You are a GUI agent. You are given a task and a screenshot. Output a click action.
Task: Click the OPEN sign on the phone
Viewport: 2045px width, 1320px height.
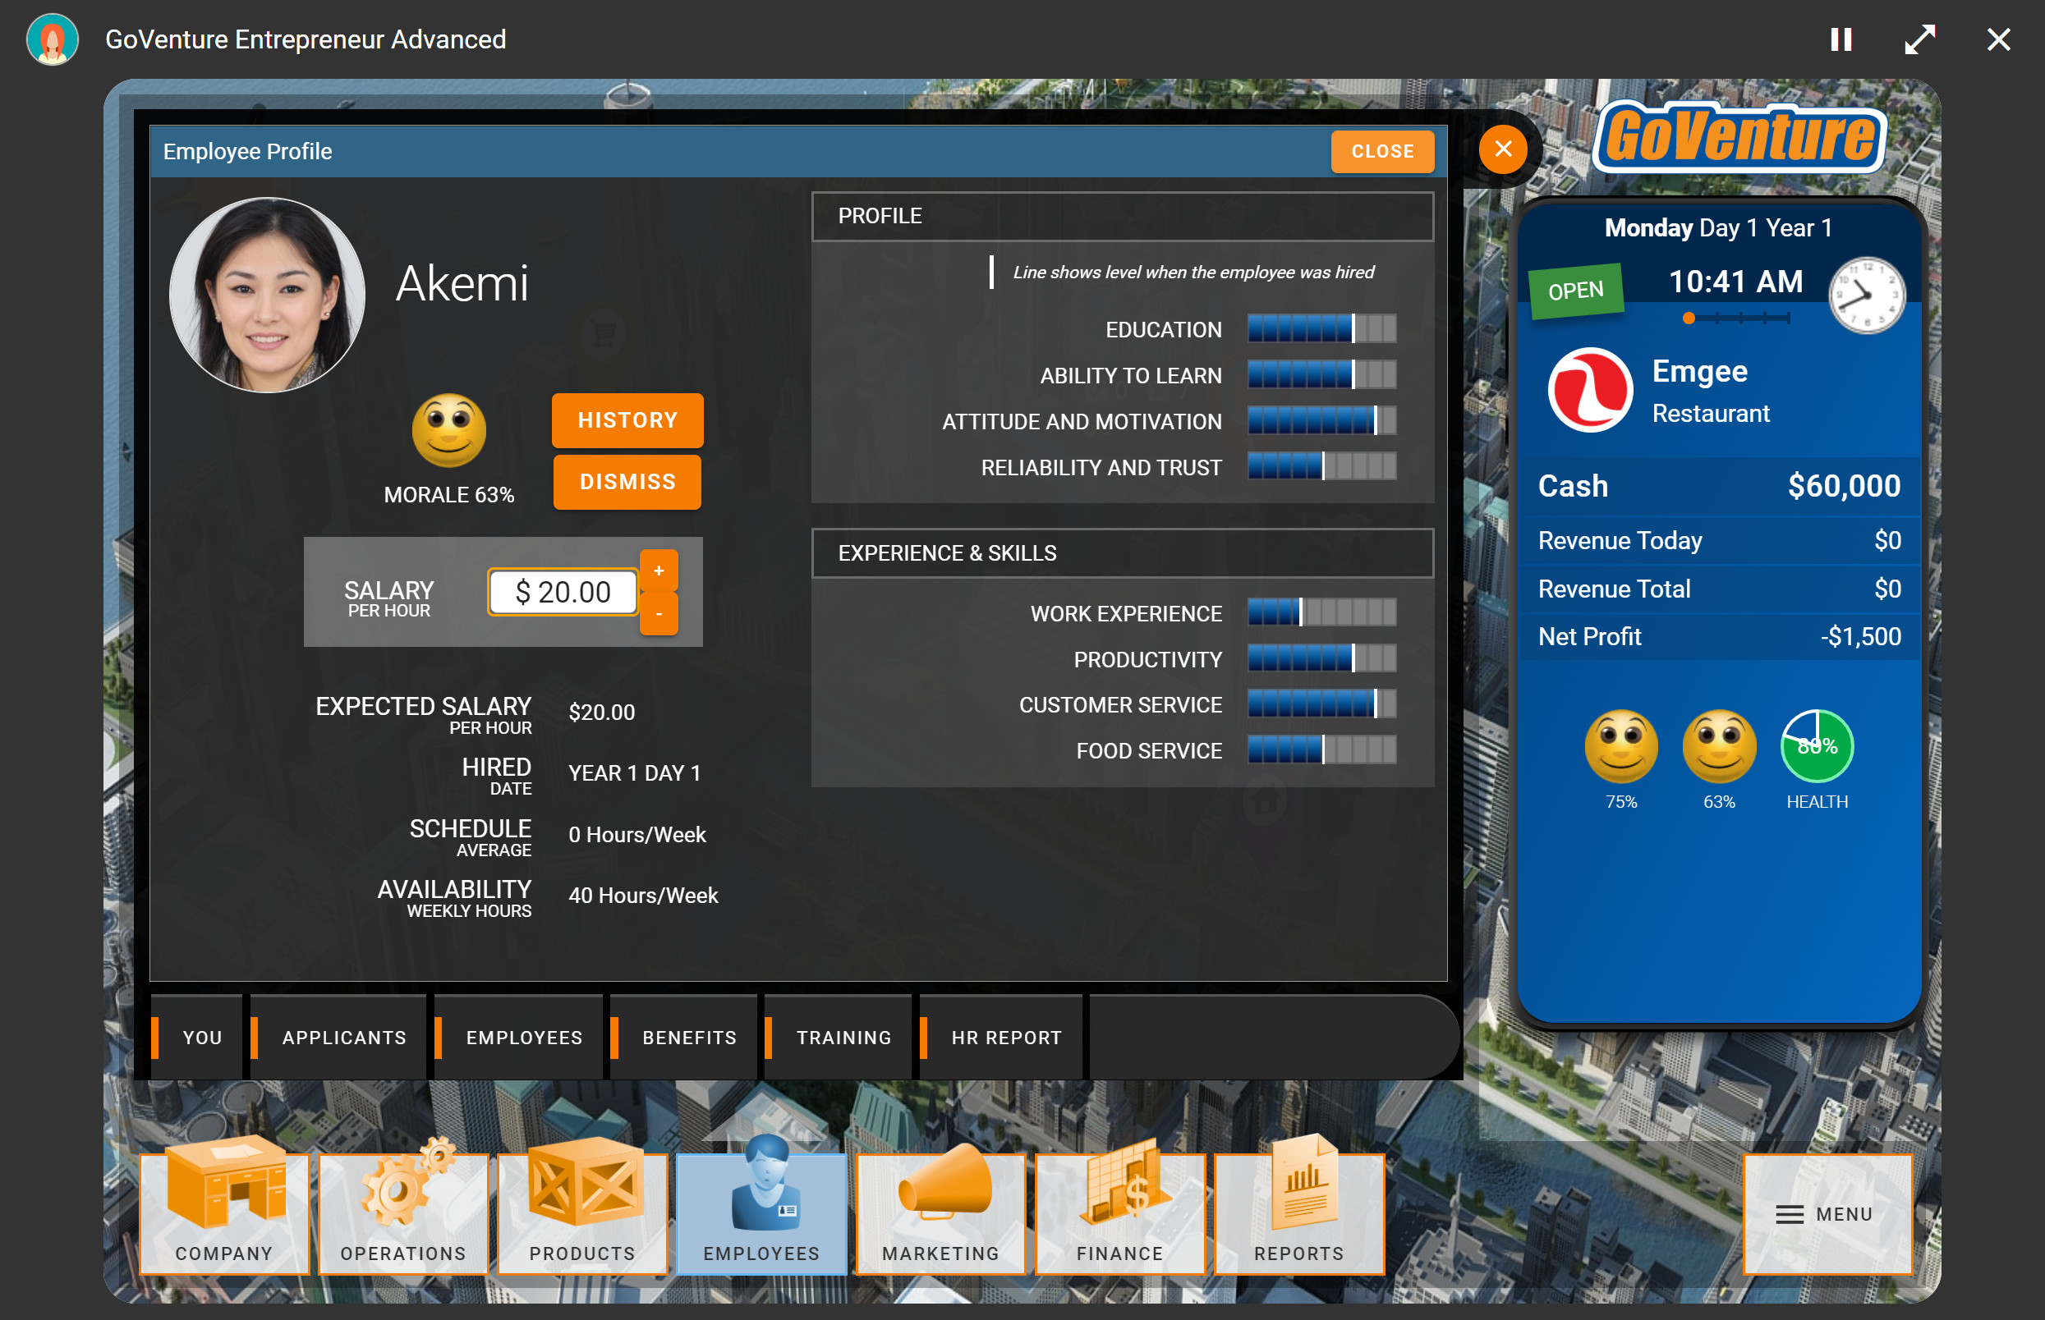[x=1575, y=289]
